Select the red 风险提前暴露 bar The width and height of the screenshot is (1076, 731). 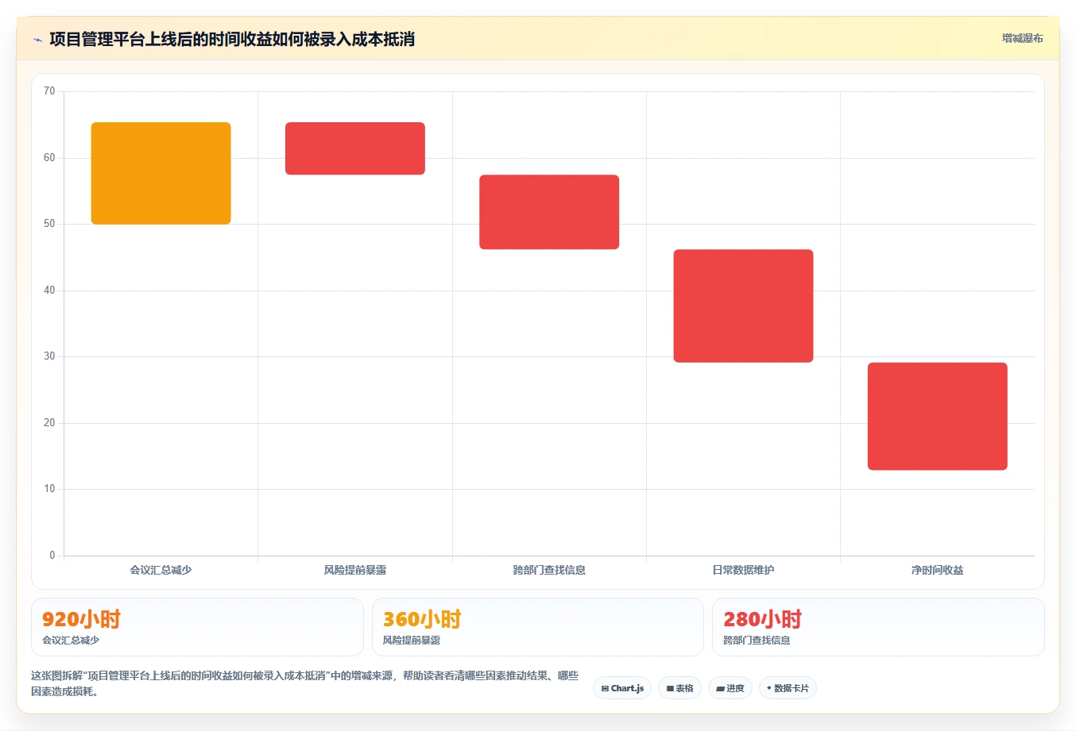click(355, 148)
